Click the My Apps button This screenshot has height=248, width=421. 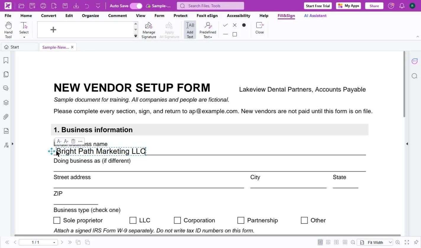pyautogui.click(x=348, y=6)
